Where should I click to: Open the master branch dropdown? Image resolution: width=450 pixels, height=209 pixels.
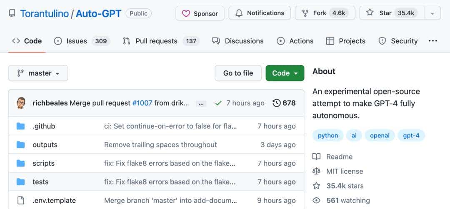[38, 73]
